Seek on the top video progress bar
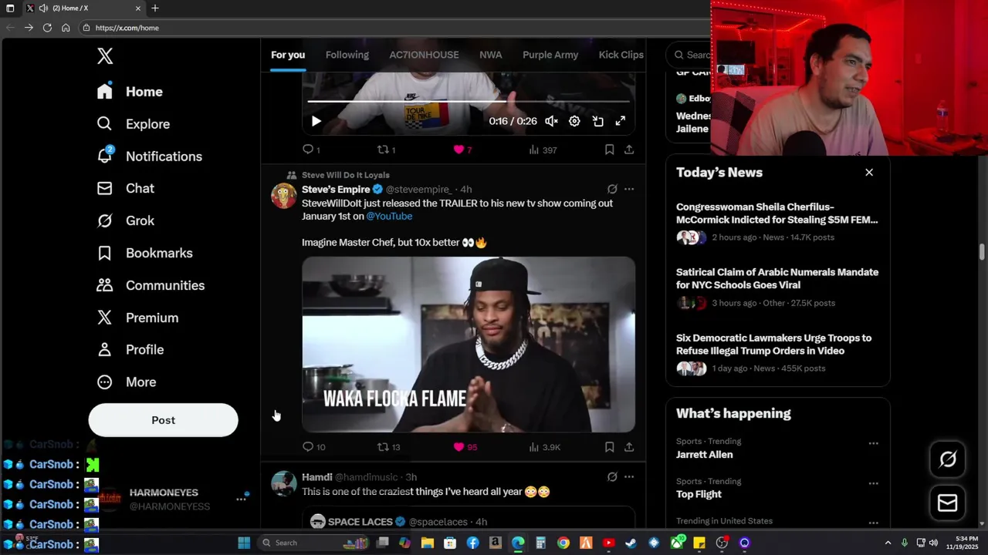The image size is (988, 555). (469, 101)
